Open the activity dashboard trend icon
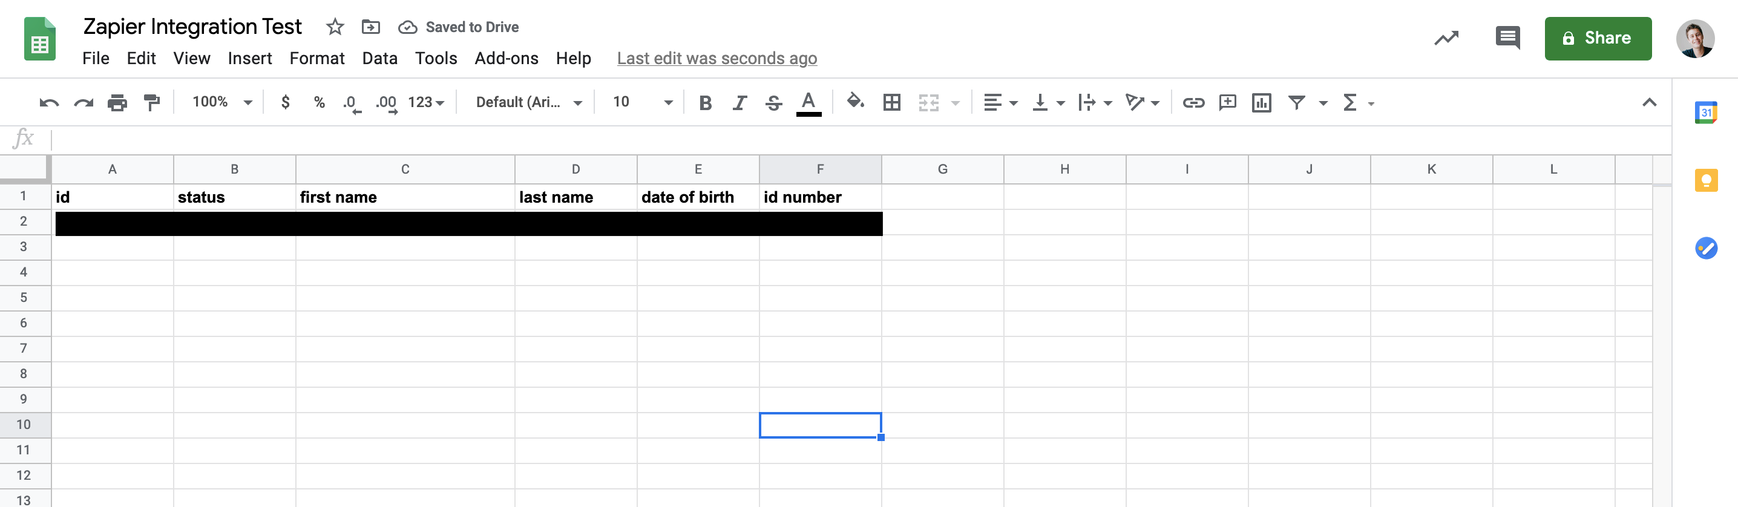The width and height of the screenshot is (1738, 507). coord(1446,39)
